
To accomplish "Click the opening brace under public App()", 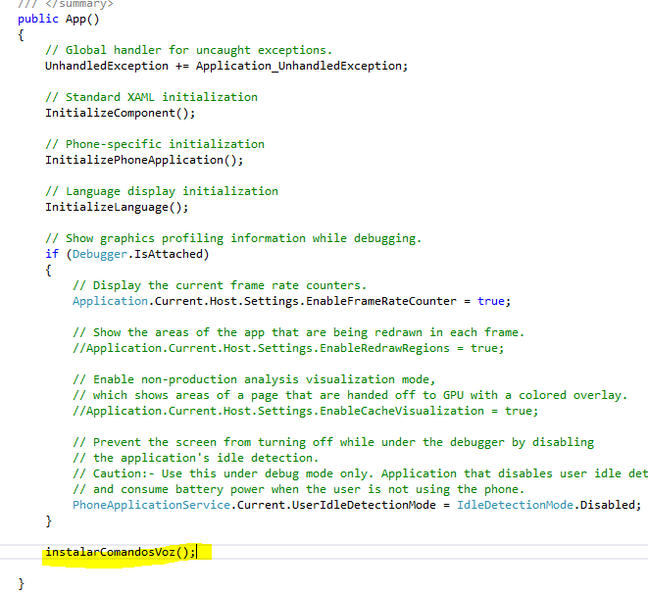I will (x=21, y=35).
